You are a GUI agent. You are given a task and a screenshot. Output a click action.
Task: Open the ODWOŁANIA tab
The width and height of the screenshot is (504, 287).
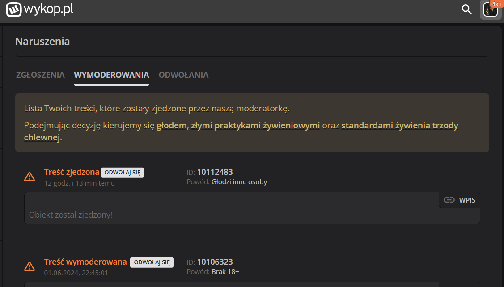183,75
